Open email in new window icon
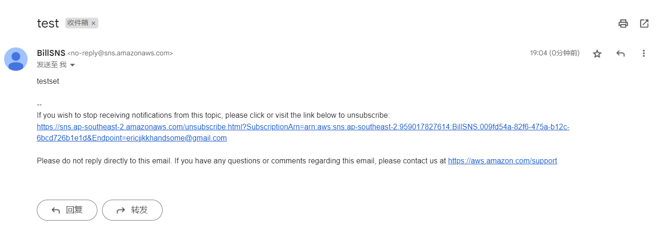The height and width of the screenshot is (242, 665). (644, 24)
